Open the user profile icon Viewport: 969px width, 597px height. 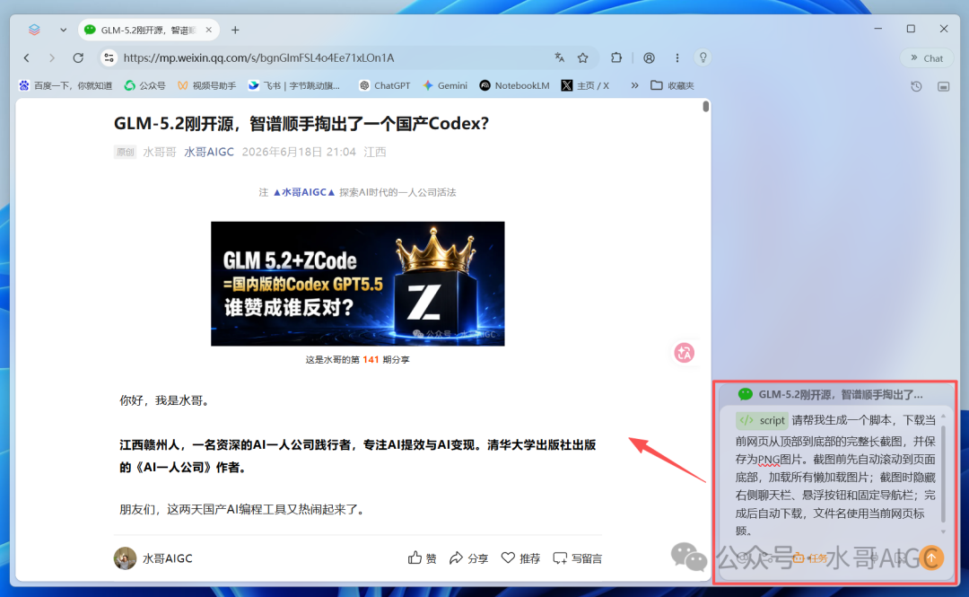(649, 57)
